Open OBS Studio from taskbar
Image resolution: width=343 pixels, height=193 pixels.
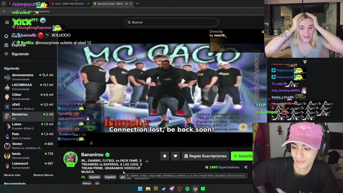[x=180, y=189]
